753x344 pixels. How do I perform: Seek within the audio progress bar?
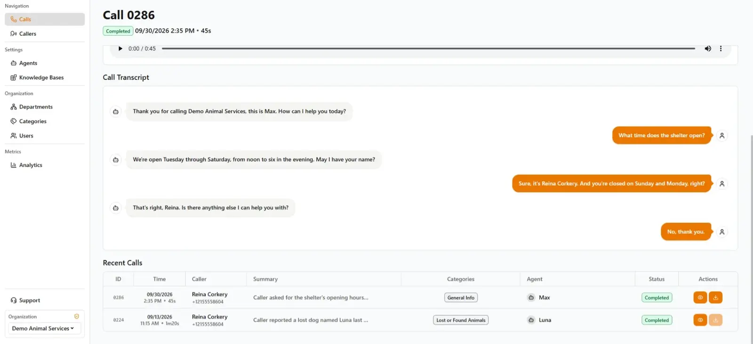428,48
